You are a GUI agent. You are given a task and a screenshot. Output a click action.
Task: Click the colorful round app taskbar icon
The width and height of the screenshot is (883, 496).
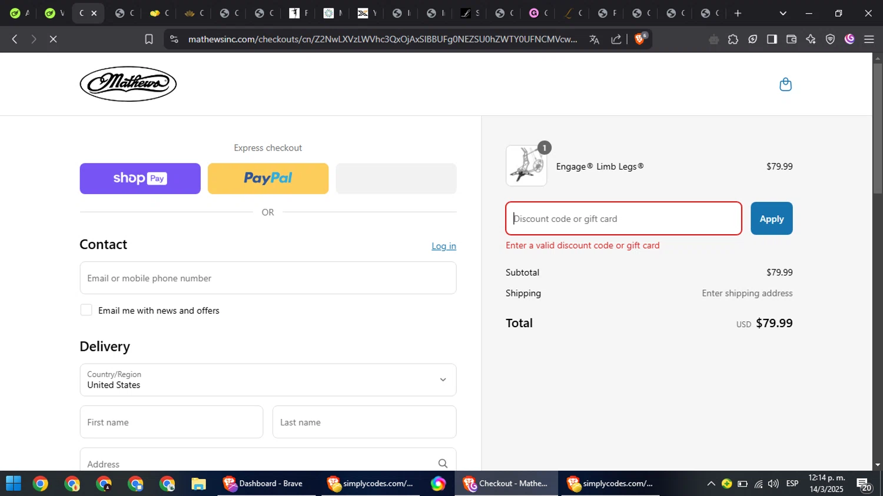click(438, 484)
